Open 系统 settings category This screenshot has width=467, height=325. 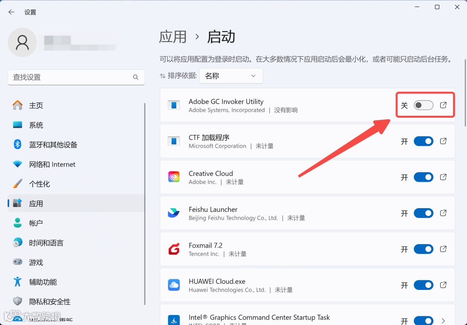point(76,125)
